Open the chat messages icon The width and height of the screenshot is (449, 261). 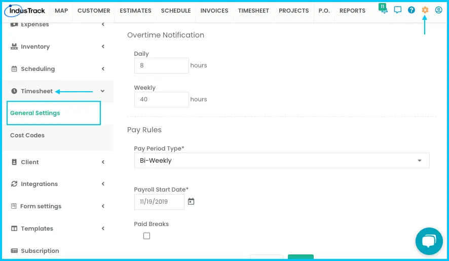click(397, 10)
